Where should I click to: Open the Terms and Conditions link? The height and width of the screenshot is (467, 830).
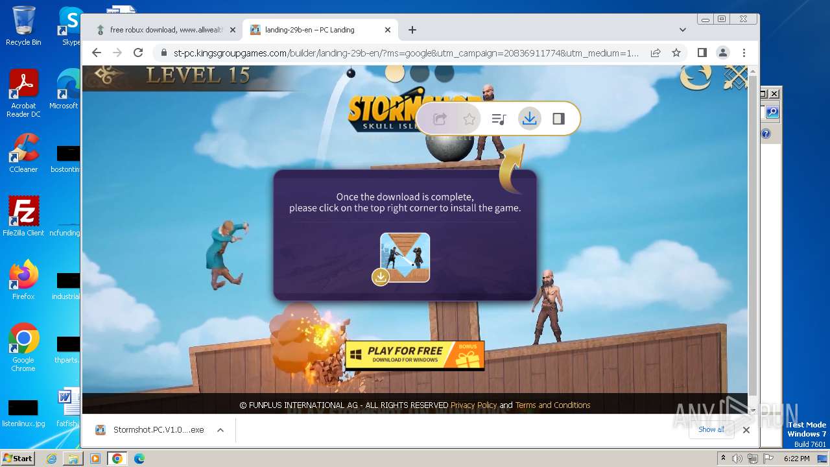click(x=552, y=405)
